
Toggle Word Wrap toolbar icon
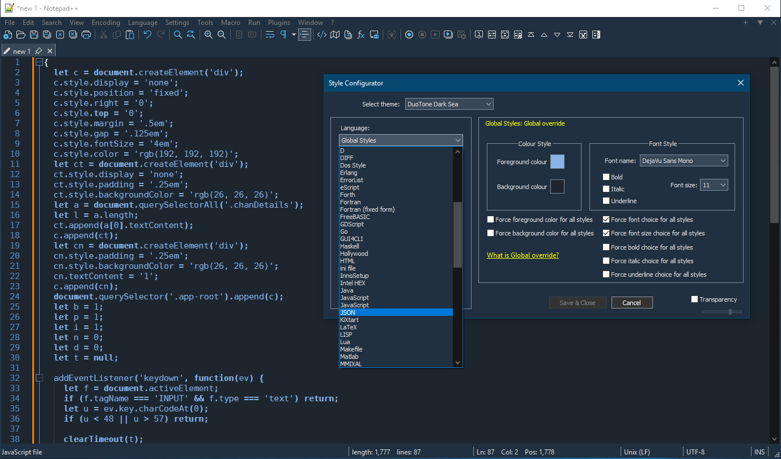[270, 35]
